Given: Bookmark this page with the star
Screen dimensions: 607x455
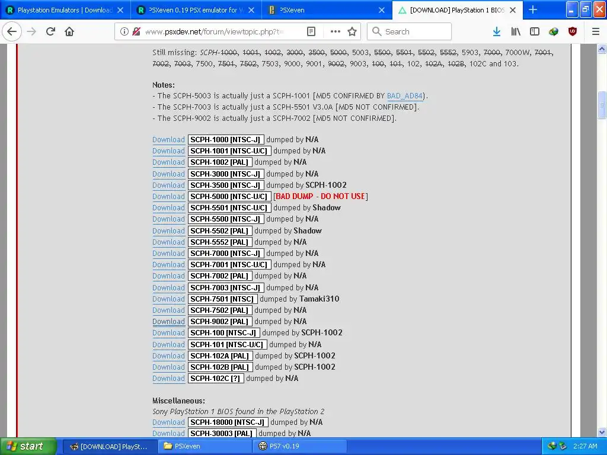Looking at the screenshot, I should [x=352, y=31].
